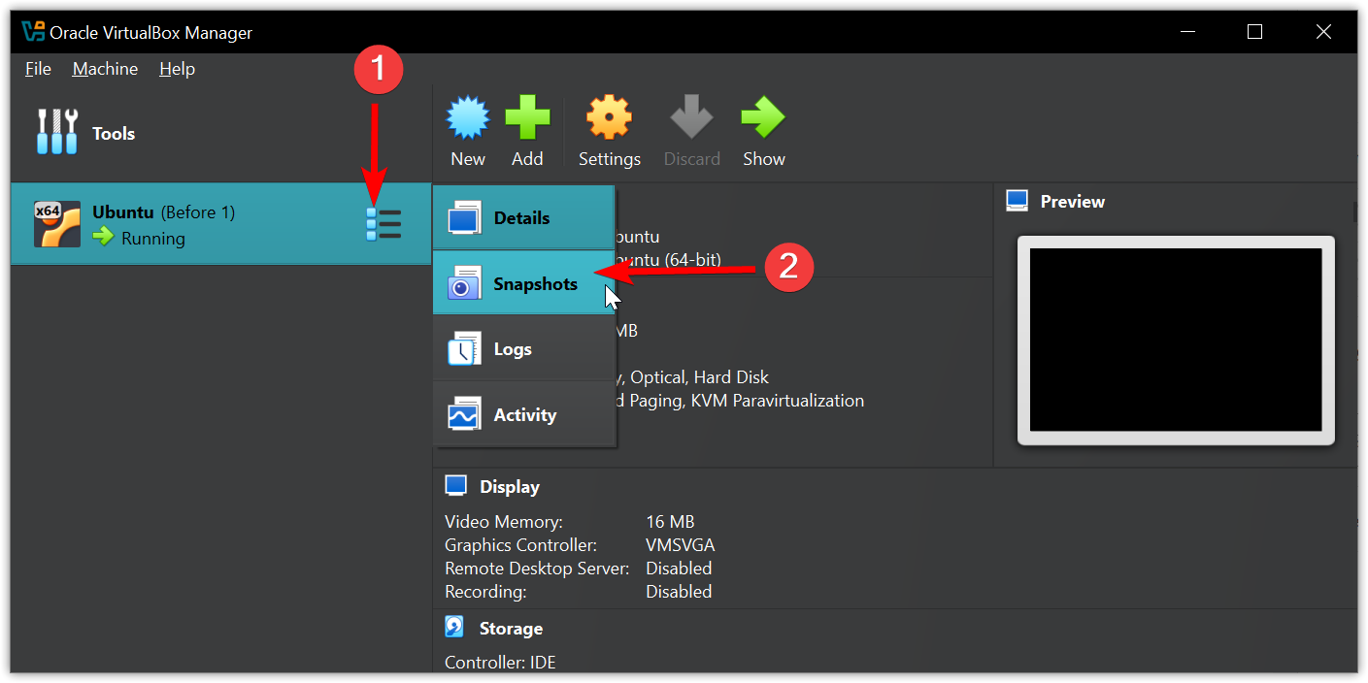The image size is (1368, 683).
Task: Click the grayed Discard arrow icon
Action: point(691,118)
